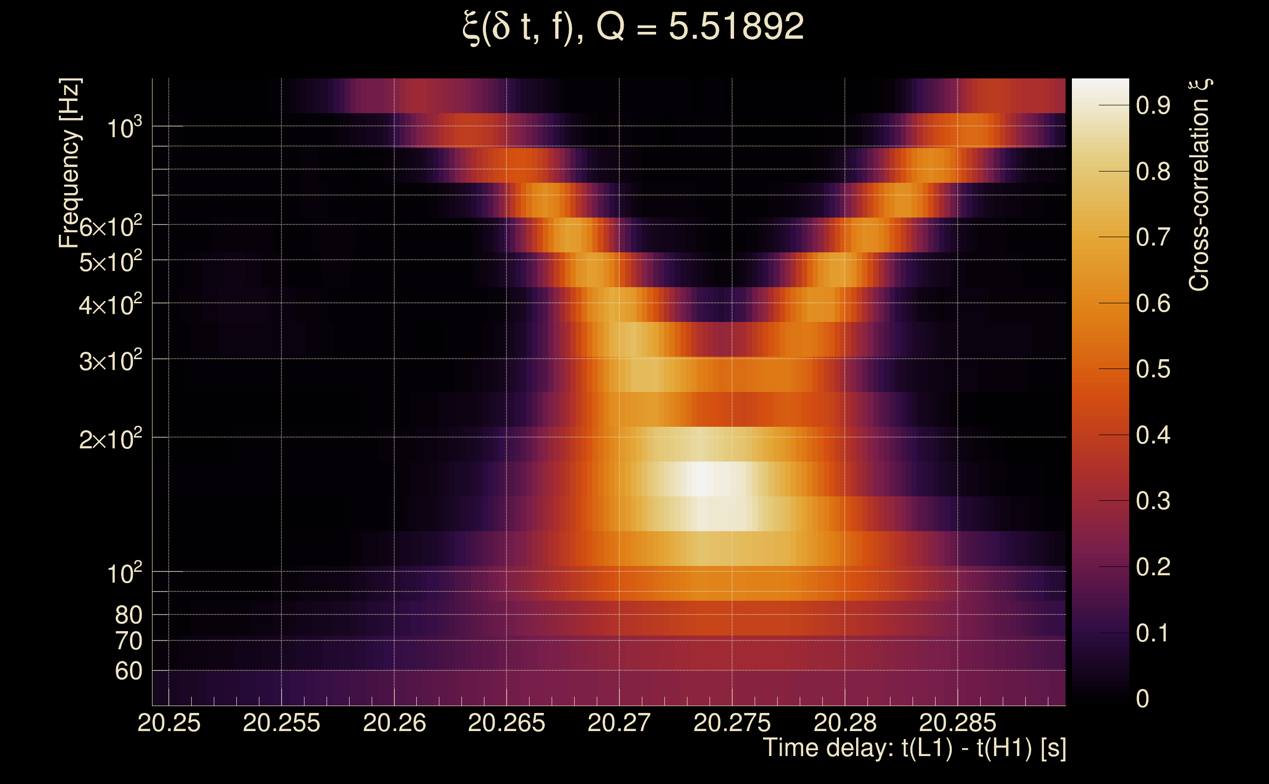Click the 0 label at the colorbar bottom
This screenshot has width=1269, height=784.
[1142, 698]
